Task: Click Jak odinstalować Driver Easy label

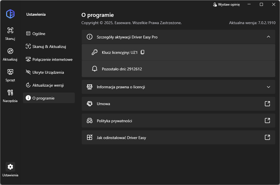Action: pyautogui.click(x=122, y=138)
